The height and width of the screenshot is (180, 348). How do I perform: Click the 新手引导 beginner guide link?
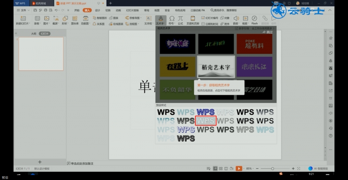tap(242, 28)
